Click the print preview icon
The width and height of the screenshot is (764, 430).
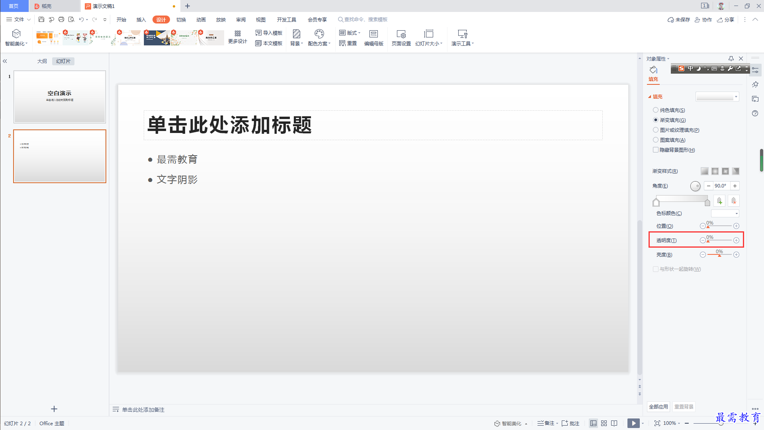71,19
